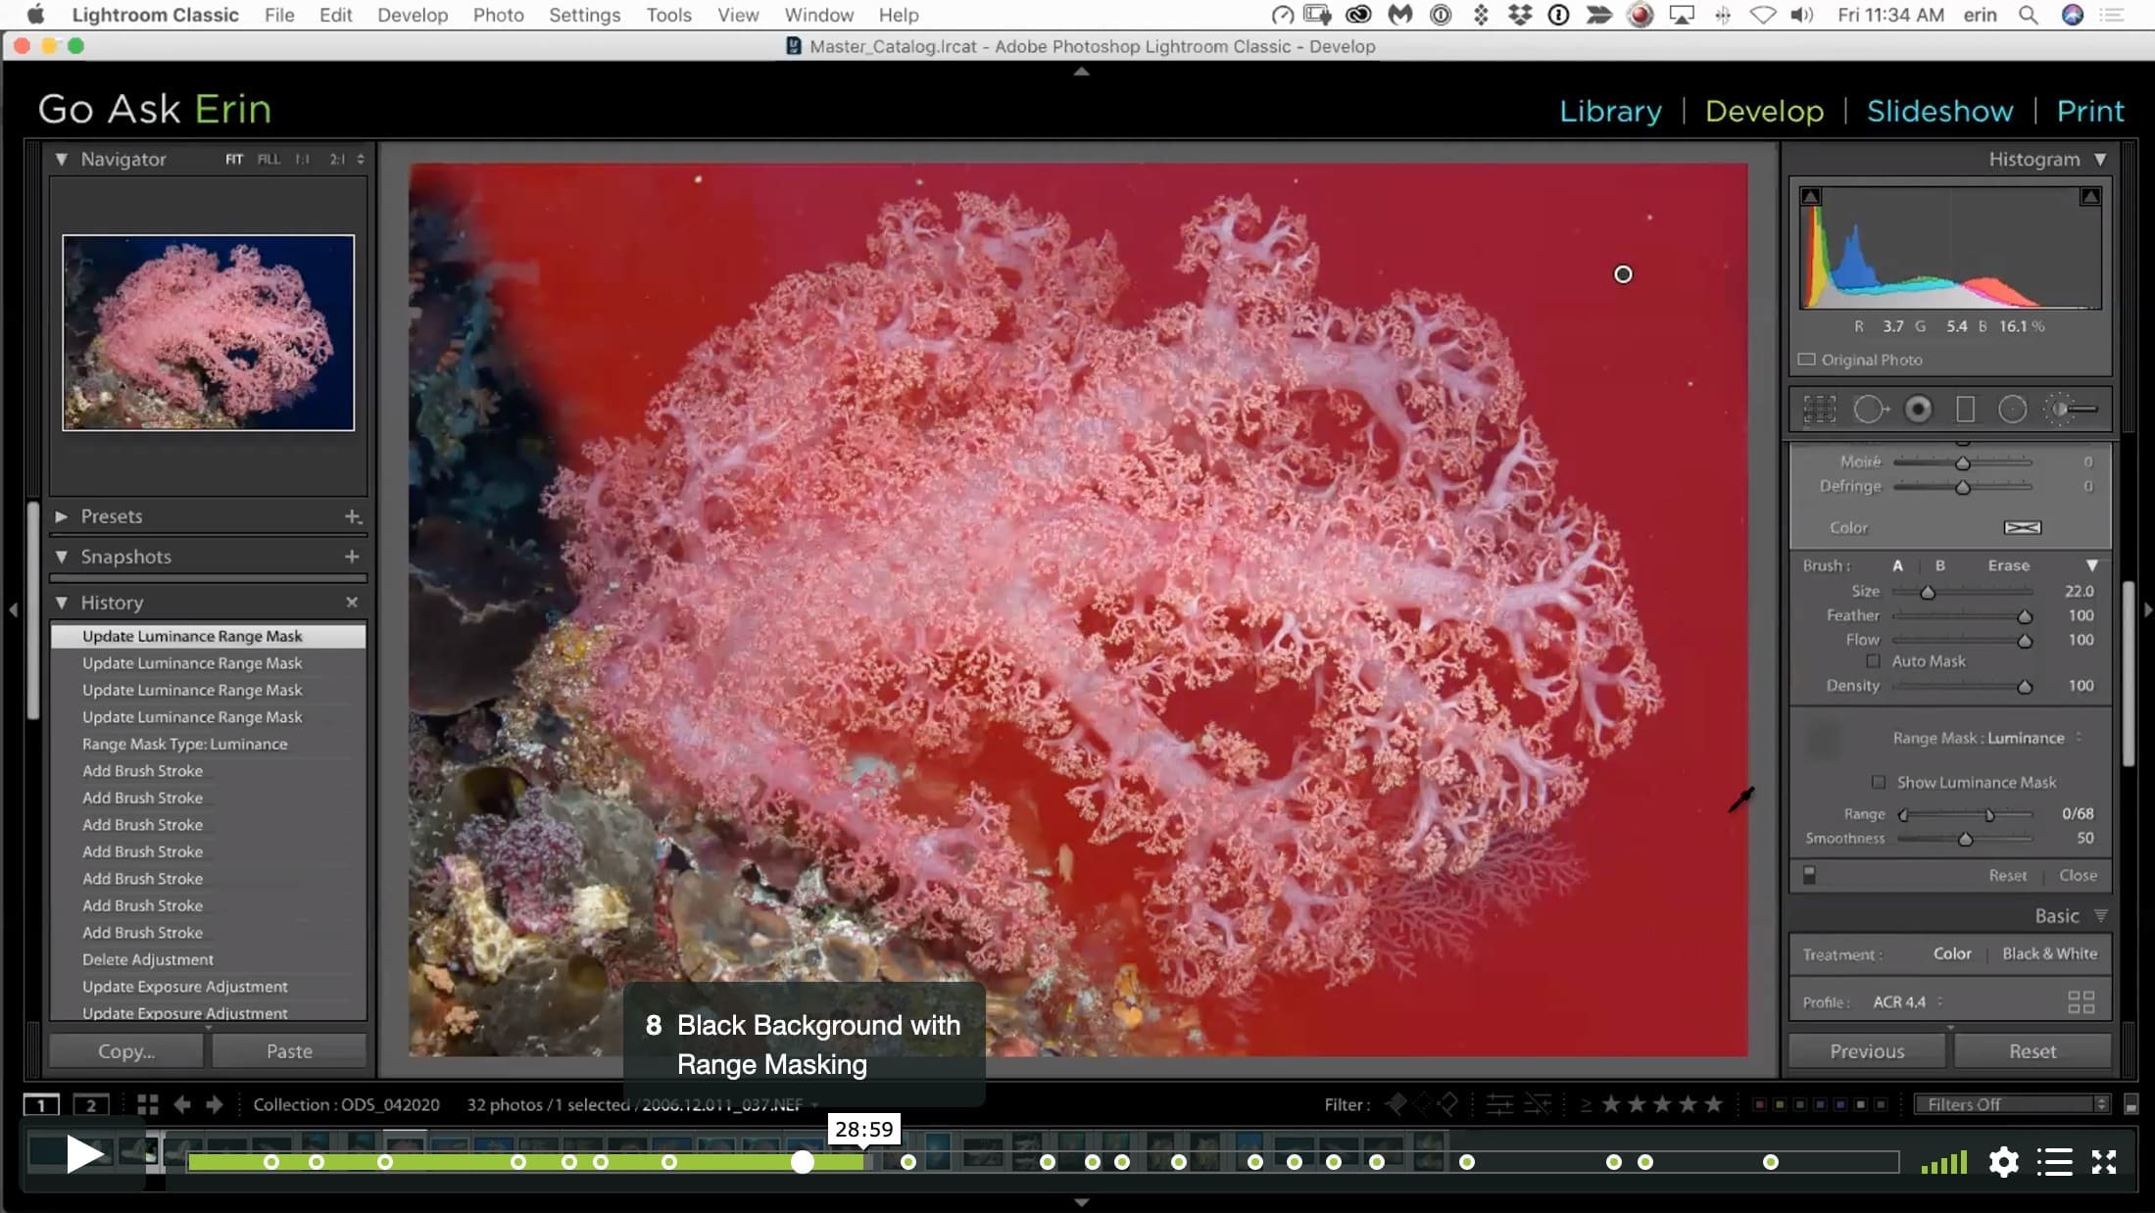Viewport: 2155px width, 1213px height.
Task: Click the Previous button
Action: tap(1867, 1050)
